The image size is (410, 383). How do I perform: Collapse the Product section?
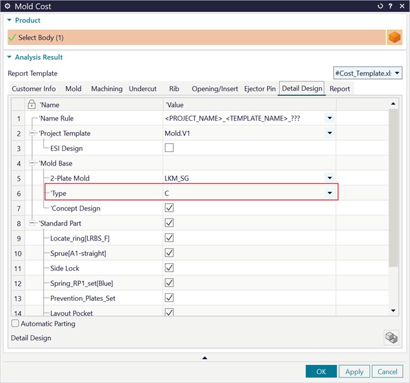tap(9, 20)
